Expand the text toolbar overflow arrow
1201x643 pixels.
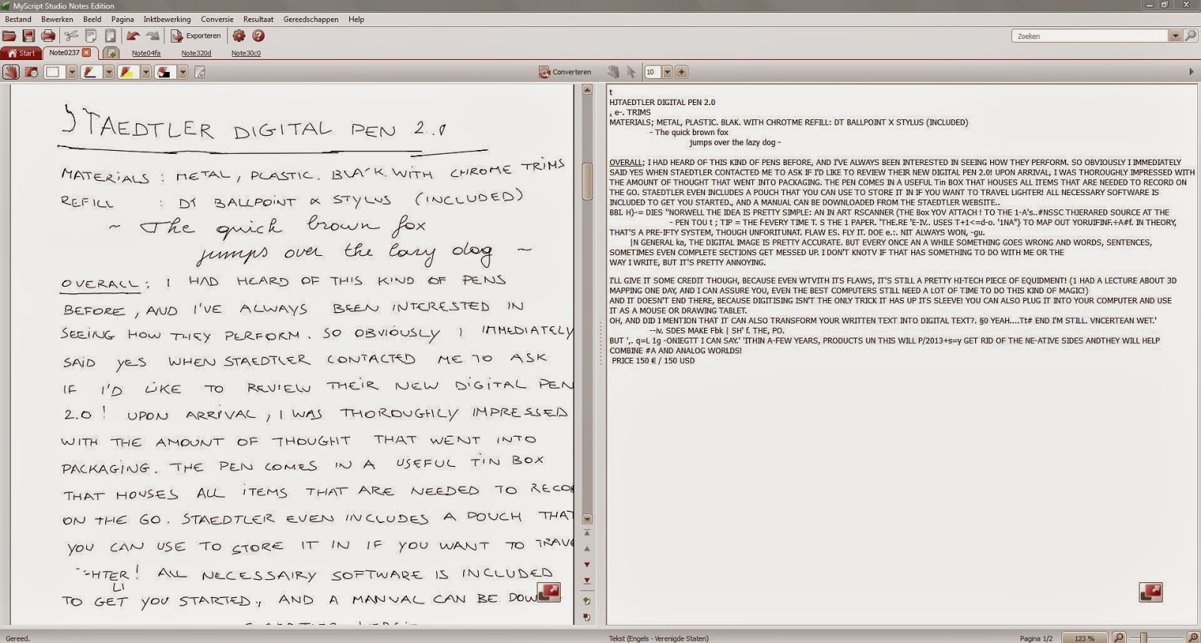point(1191,72)
